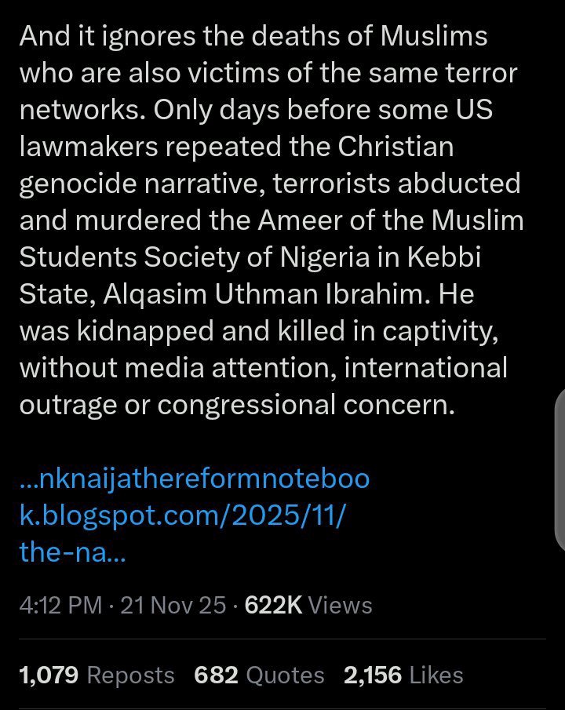Click the post date 21 Nov 25

click(173, 605)
